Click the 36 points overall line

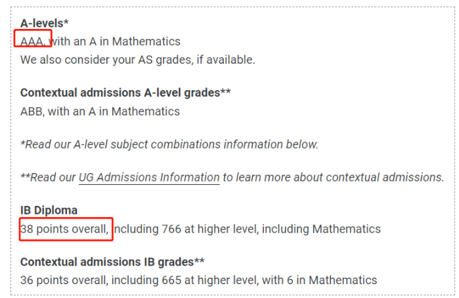pyautogui.click(x=198, y=280)
